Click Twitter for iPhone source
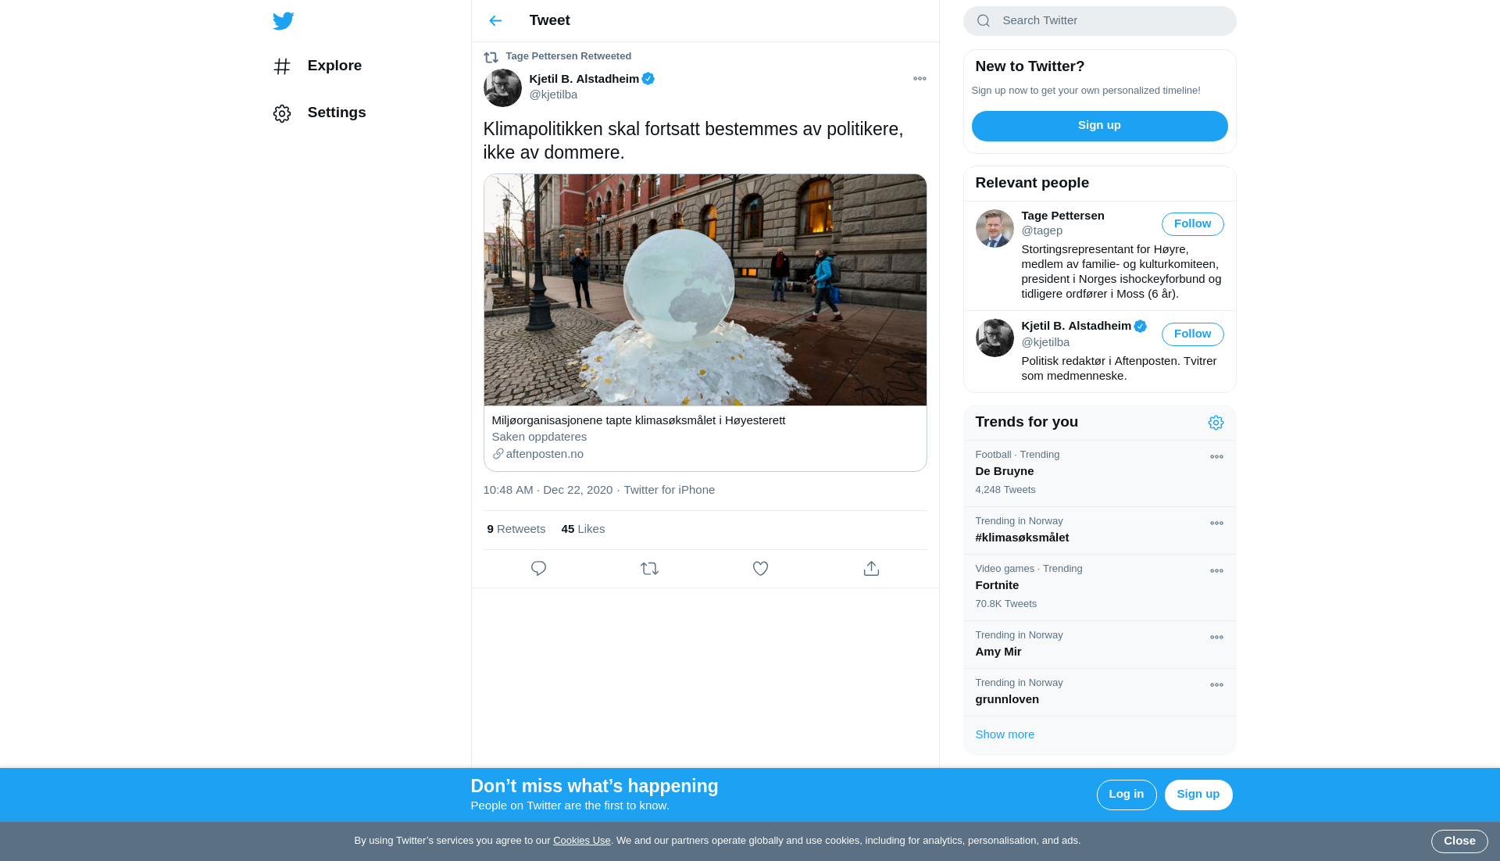The height and width of the screenshot is (861, 1500). [x=669, y=490]
